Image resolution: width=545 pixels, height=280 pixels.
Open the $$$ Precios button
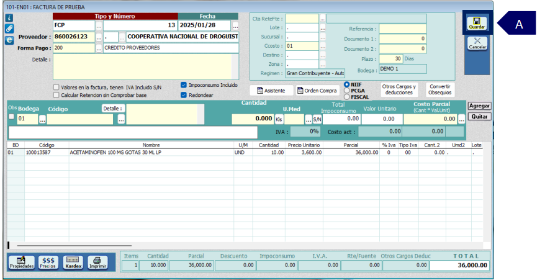pos(48,262)
